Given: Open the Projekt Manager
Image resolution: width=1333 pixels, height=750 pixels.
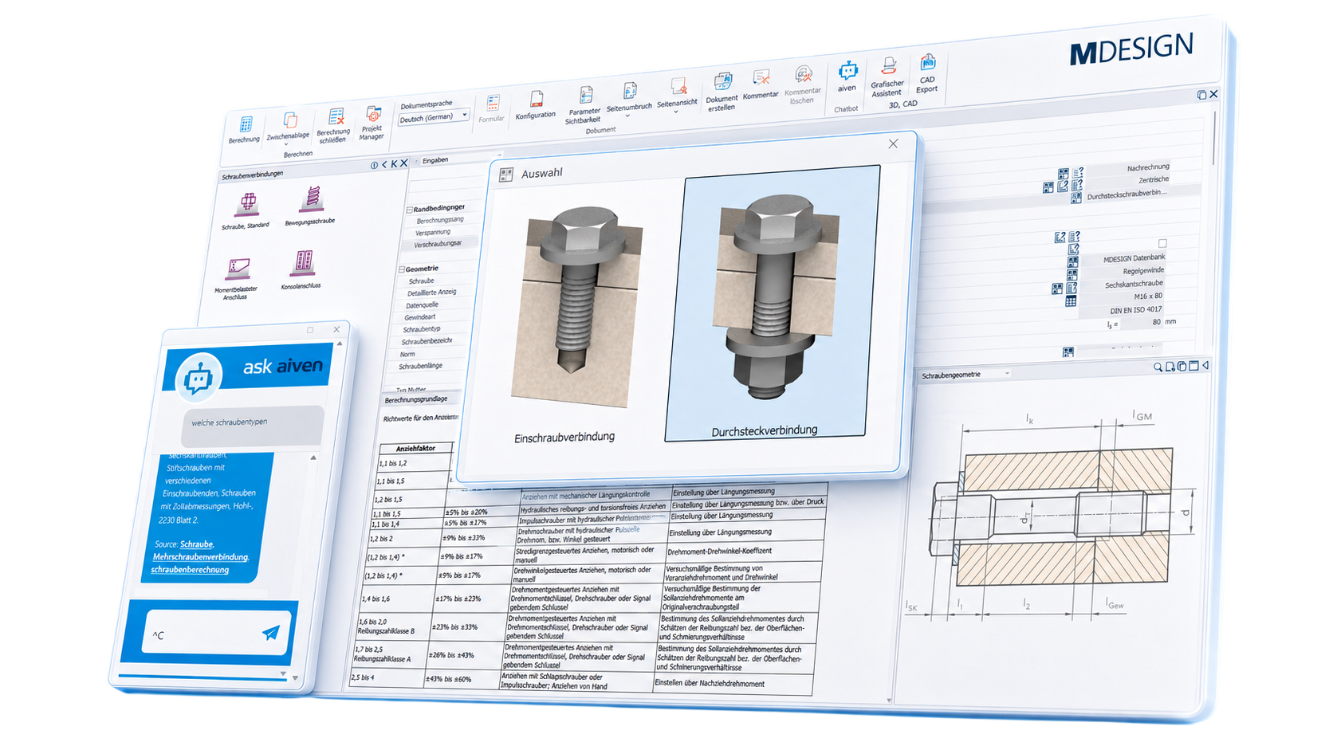Looking at the screenshot, I should coord(372,122).
